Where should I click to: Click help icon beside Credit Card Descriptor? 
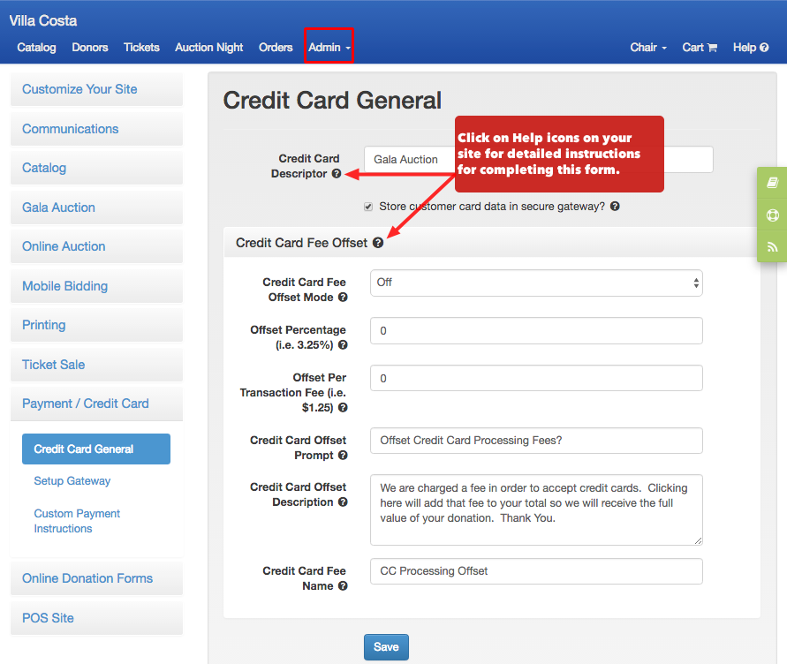pos(337,173)
